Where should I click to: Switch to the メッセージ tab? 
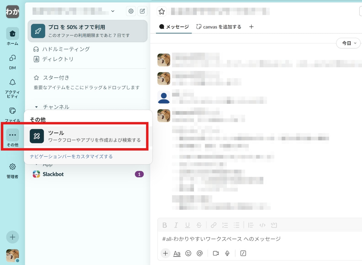[x=174, y=27]
